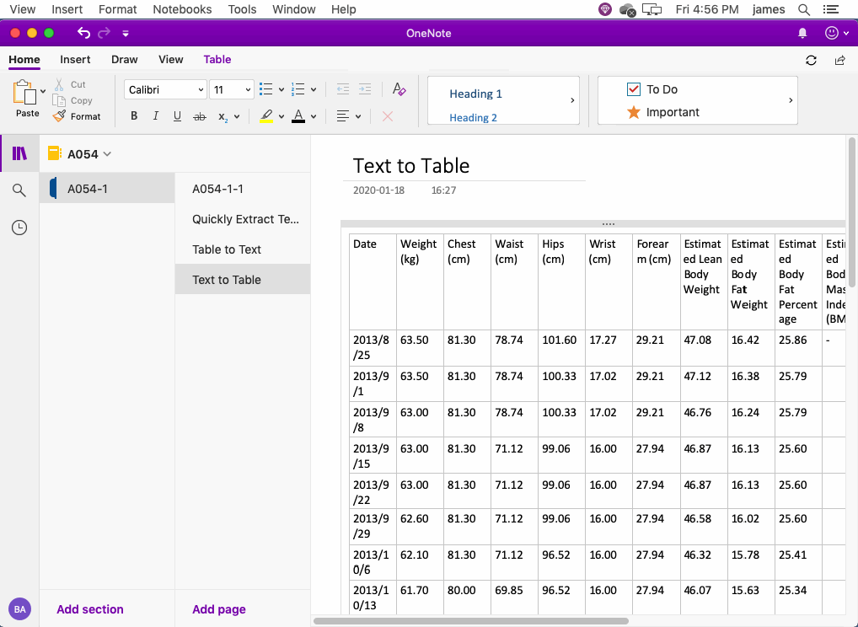
Task: Toggle Italic formatting
Action: [155, 116]
